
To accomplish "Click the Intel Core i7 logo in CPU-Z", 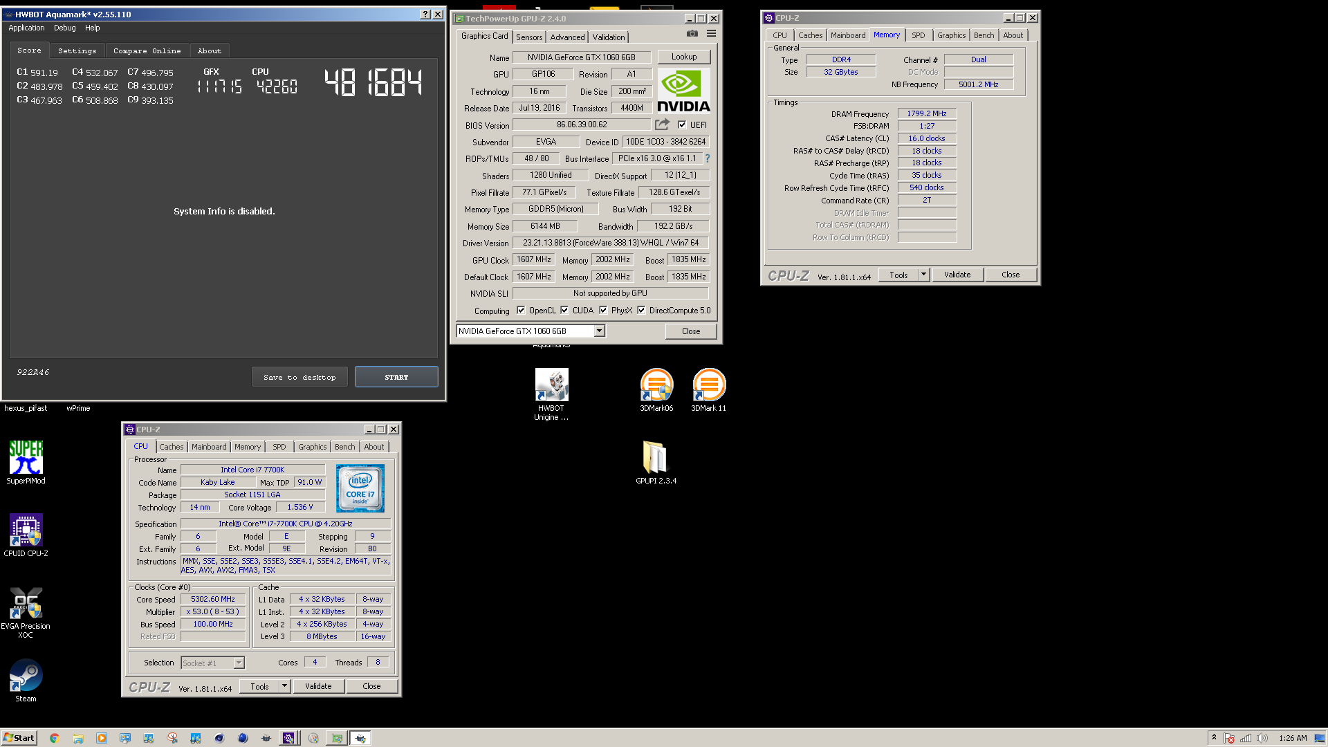I will (360, 488).
